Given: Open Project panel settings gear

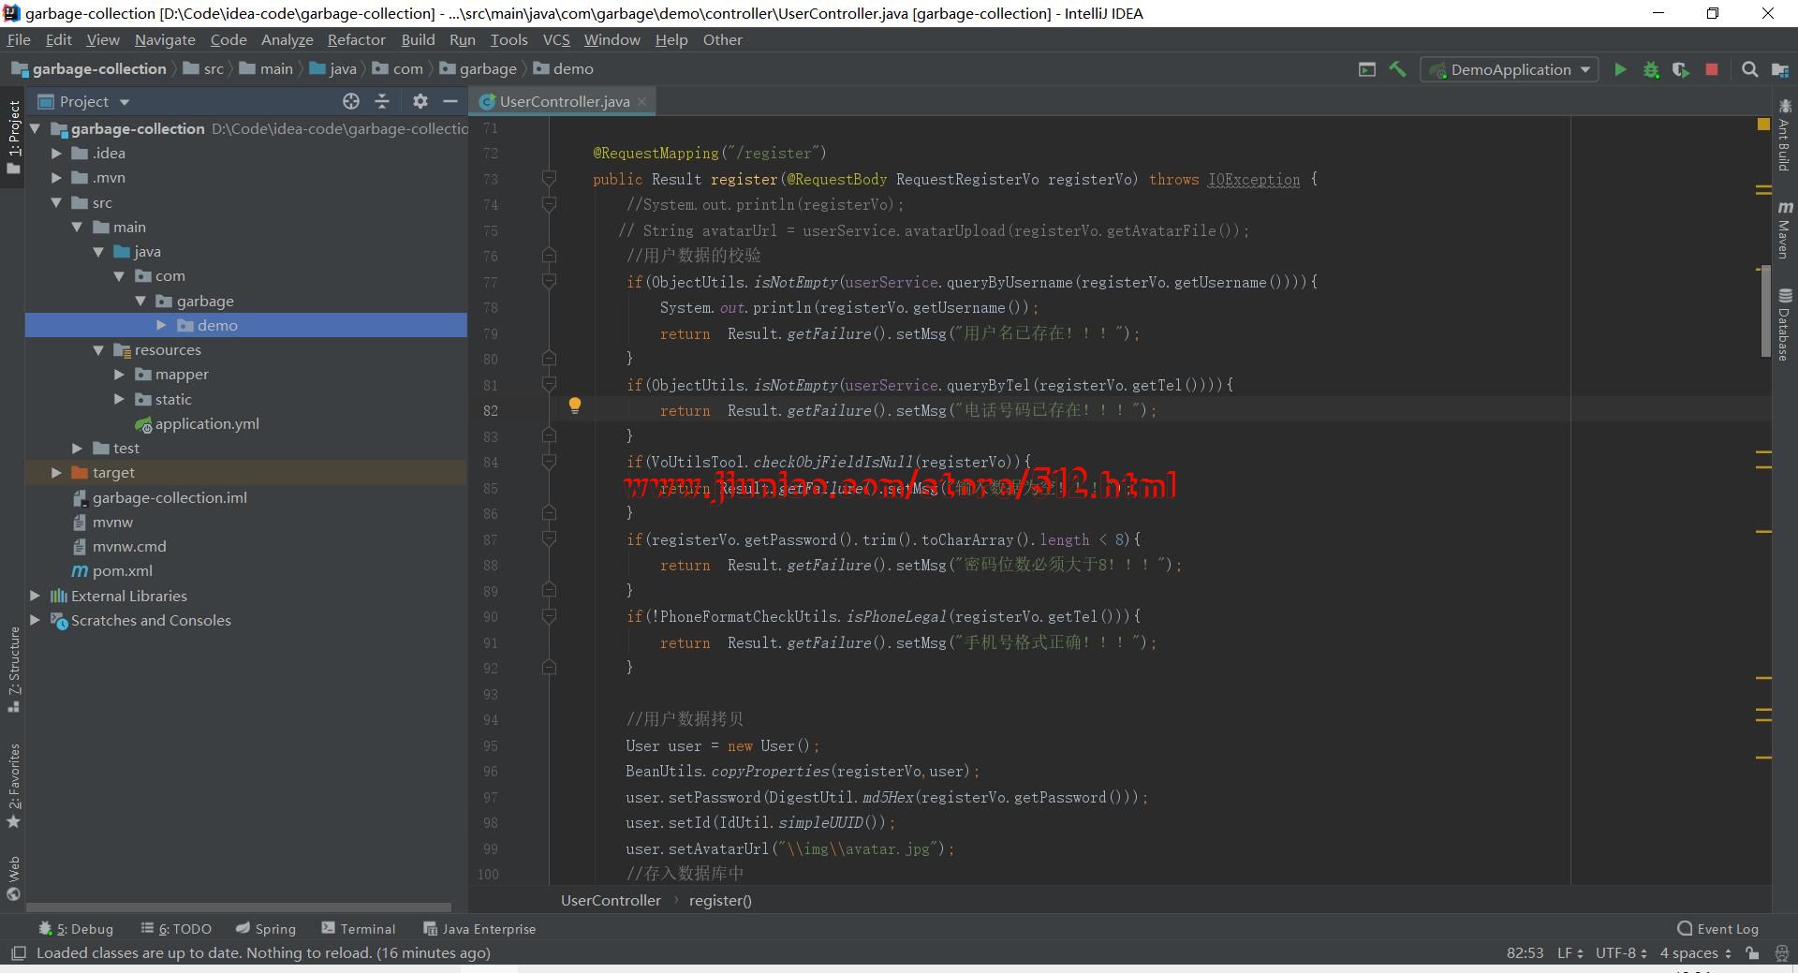Looking at the screenshot, I should [x=420, y=101].
